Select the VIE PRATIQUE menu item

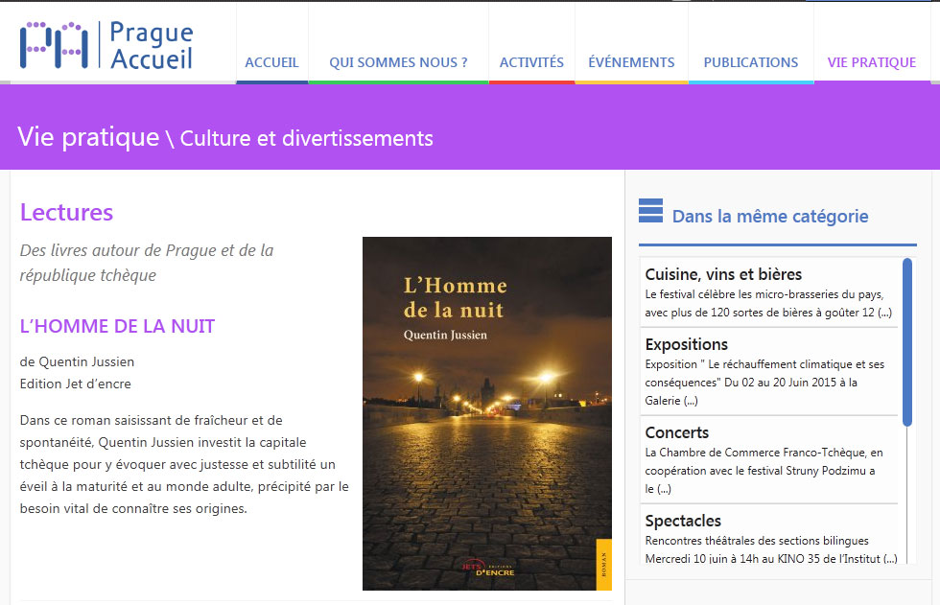(872, 62)
